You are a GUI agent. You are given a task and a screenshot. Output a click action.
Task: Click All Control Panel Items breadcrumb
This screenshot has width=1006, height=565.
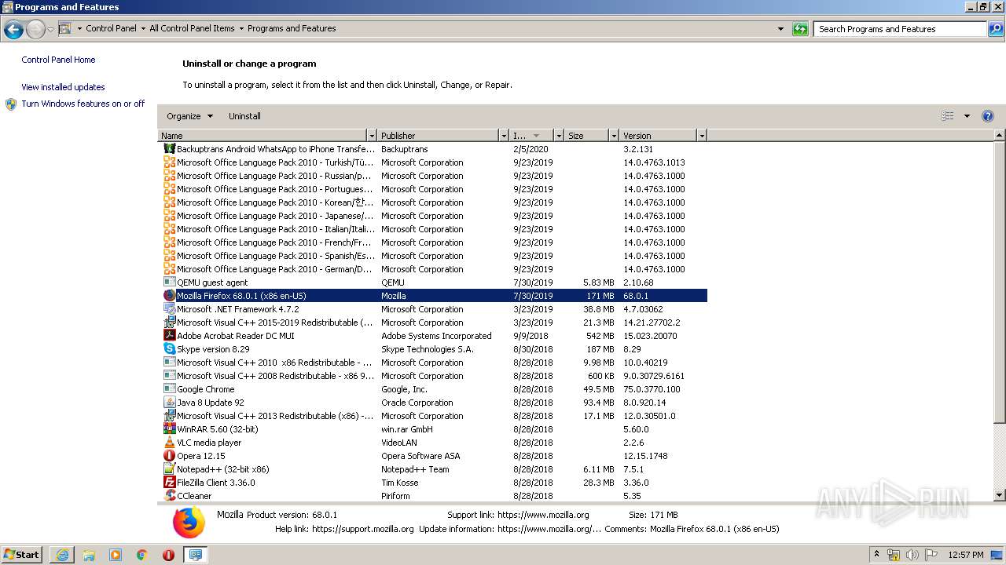[192, 28]
